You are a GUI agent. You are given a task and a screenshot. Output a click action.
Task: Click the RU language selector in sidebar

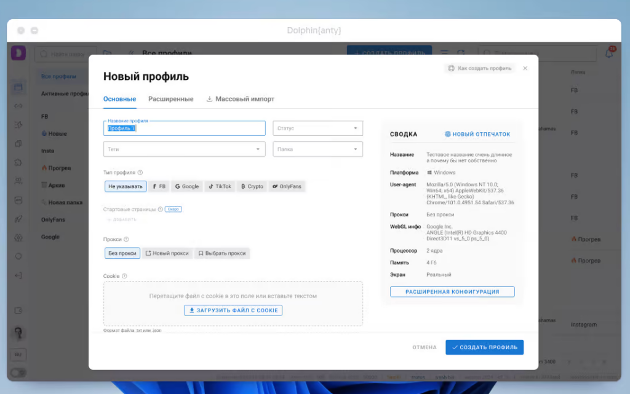[18, 354]
